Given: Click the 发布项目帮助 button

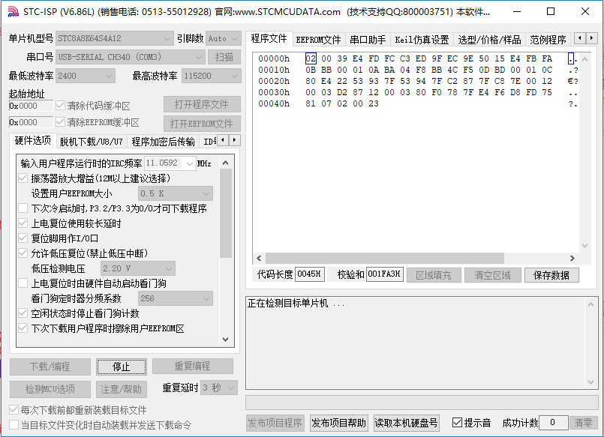Looking at the screenshot, I should click(338, 423).
